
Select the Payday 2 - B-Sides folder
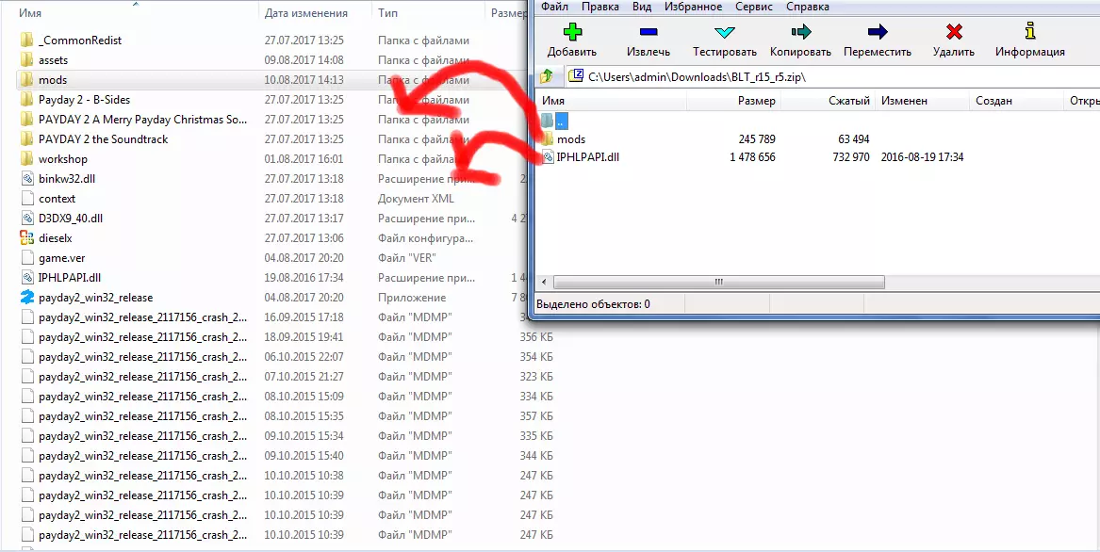(84, 100)
